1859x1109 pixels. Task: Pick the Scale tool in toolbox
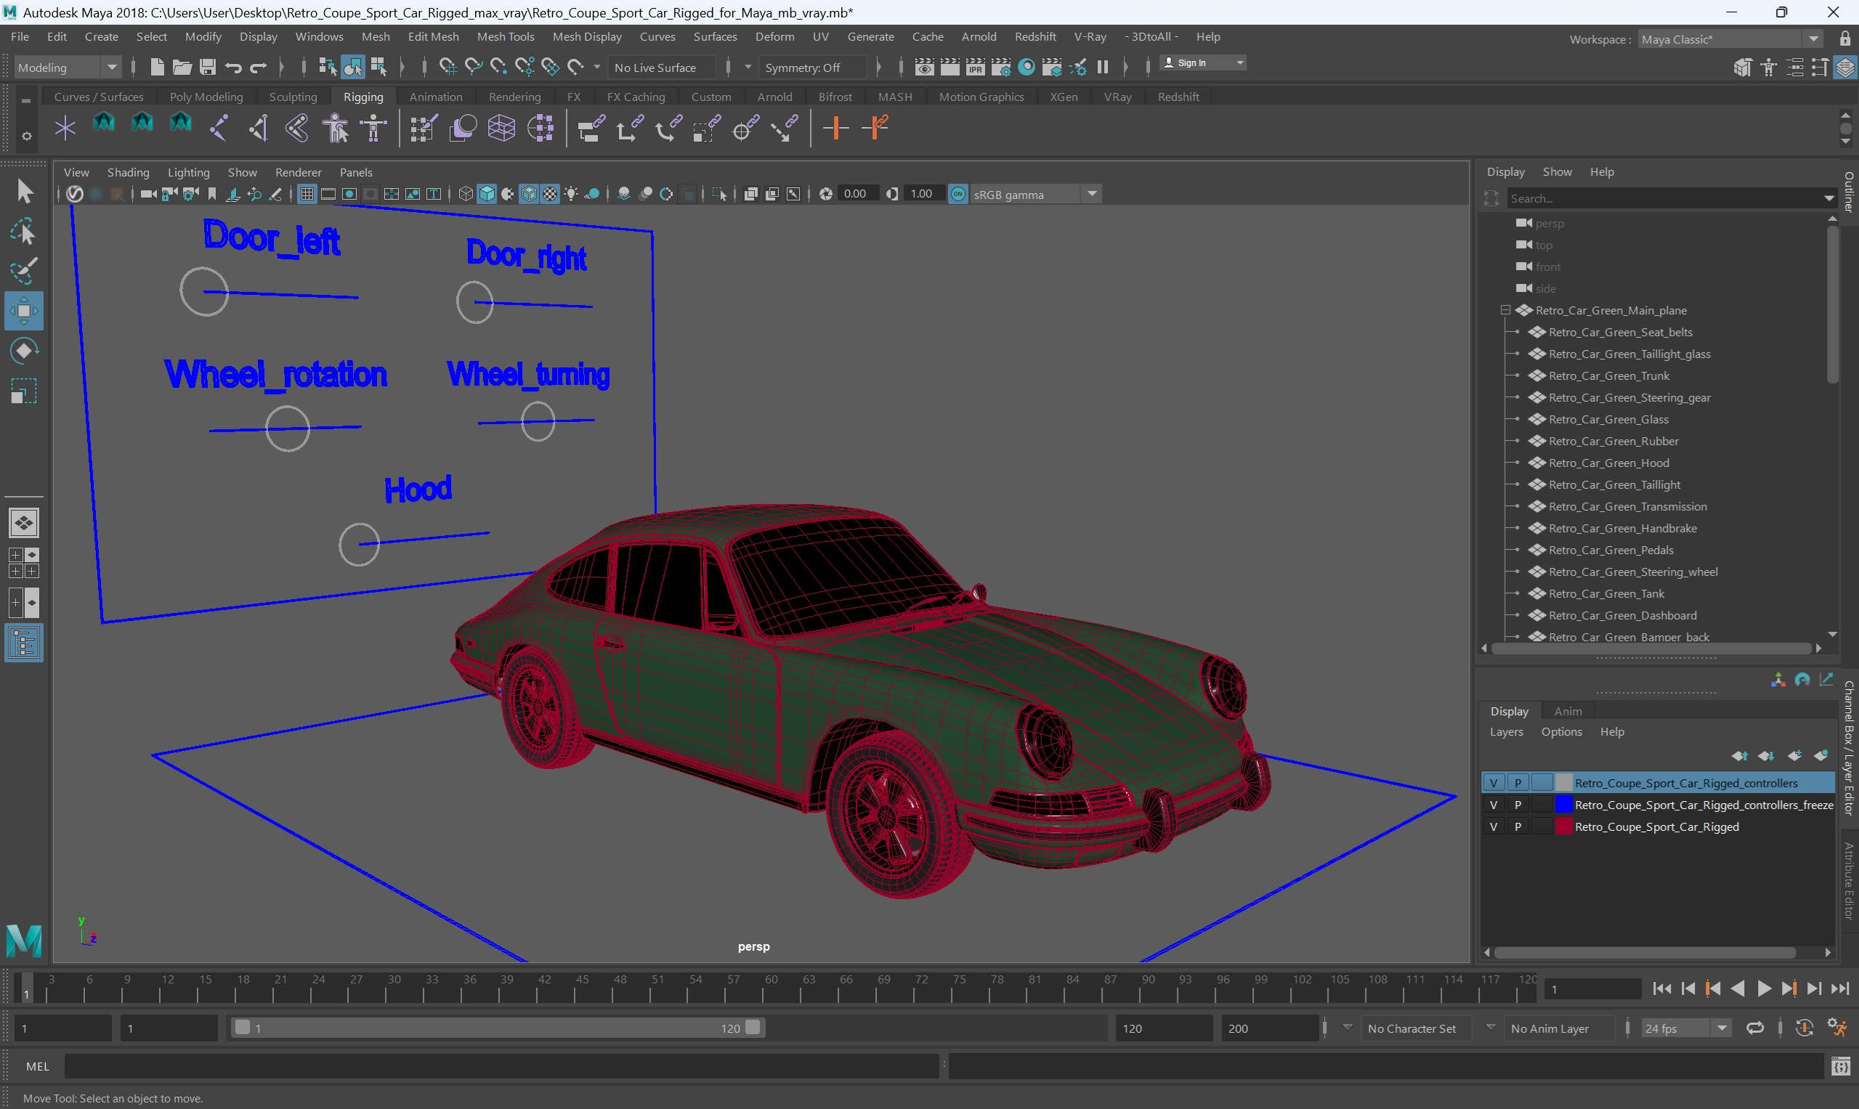click(x=24, y=391)
